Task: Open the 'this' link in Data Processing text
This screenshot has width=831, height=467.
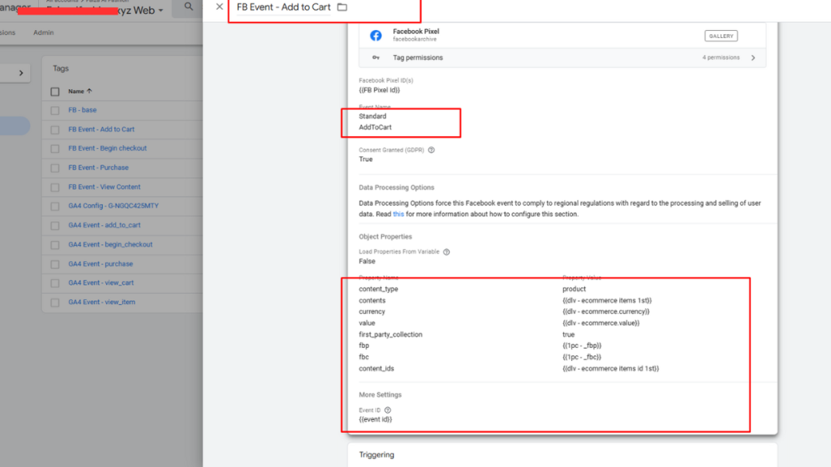Action: pyautogui.click(x=398, y=214)
